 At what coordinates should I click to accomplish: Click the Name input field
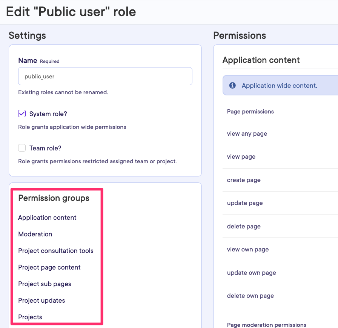pyautogui.click(x=105, y=77)
